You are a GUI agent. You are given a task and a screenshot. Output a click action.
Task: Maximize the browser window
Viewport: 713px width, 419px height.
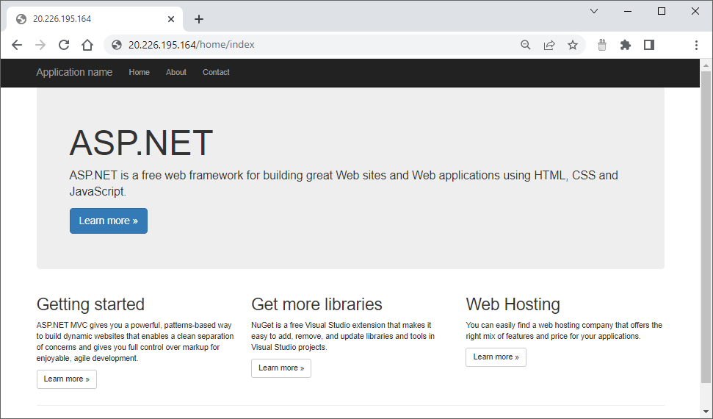pos(662,11)
